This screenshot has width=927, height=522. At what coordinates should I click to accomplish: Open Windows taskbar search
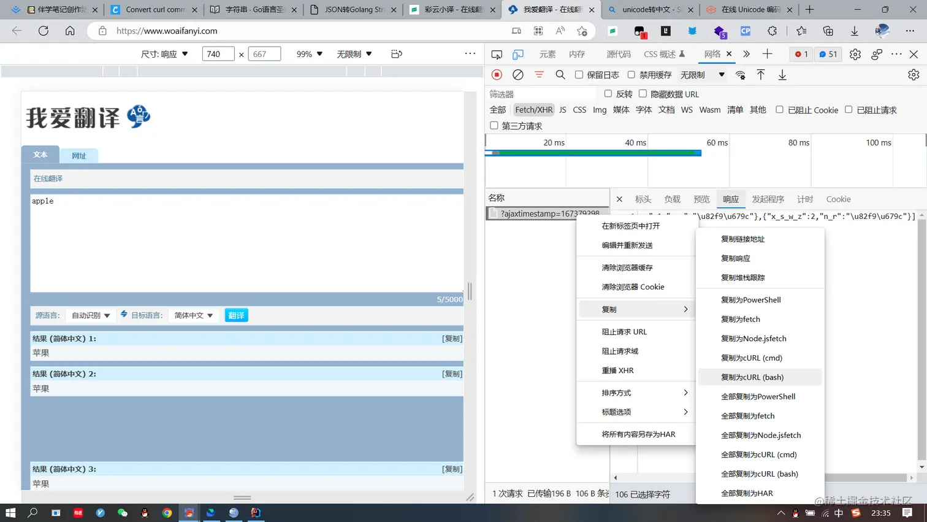32,513
